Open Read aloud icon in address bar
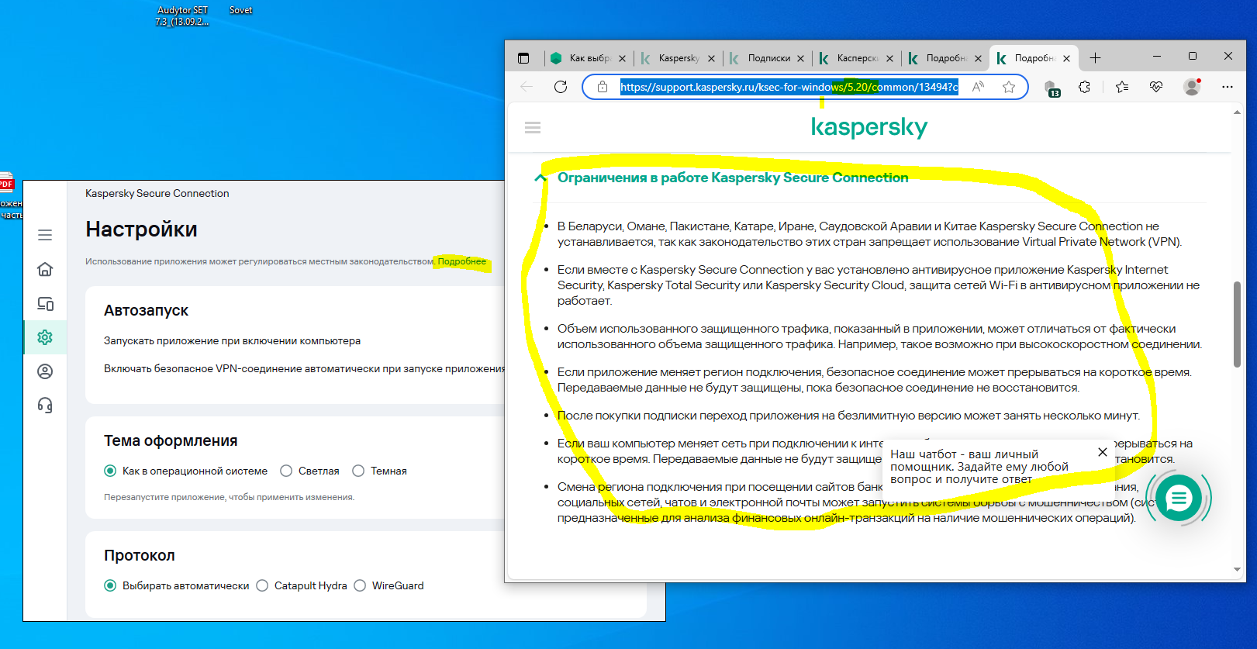This screenshot has width=1257, height=649. (979, 87)
